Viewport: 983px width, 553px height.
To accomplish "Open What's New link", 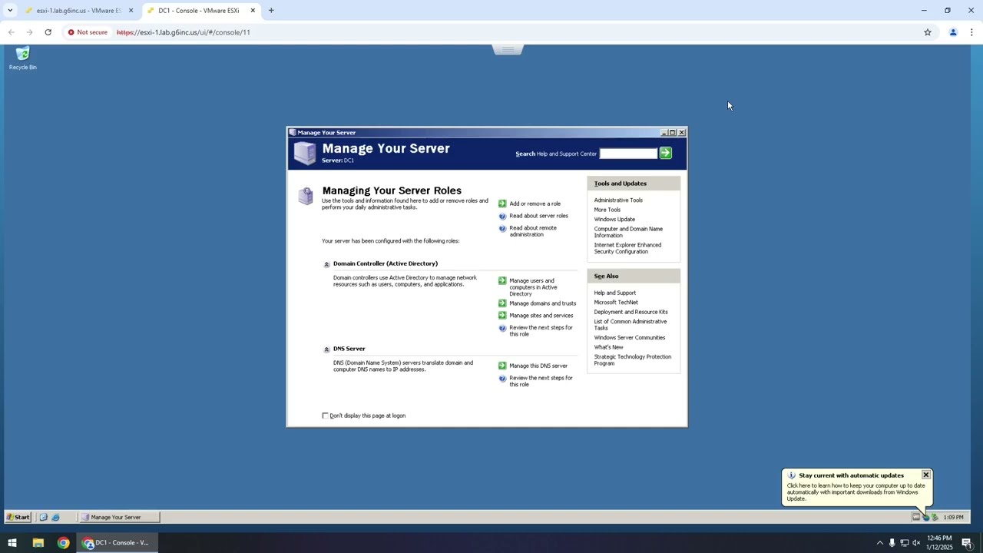I will [x=608, y=347].
